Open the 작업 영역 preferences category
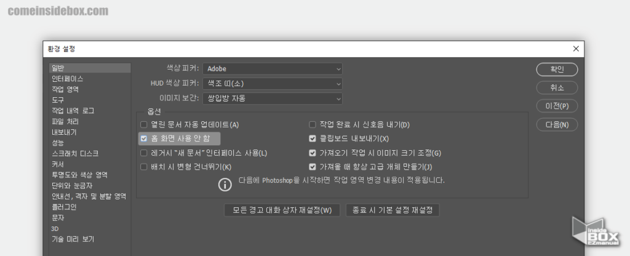Screen dimensions: 630x256 (65, 89)
